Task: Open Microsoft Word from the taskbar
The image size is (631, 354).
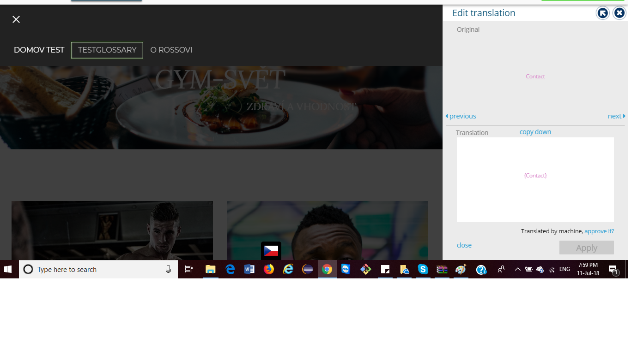Action: (249, 270)
